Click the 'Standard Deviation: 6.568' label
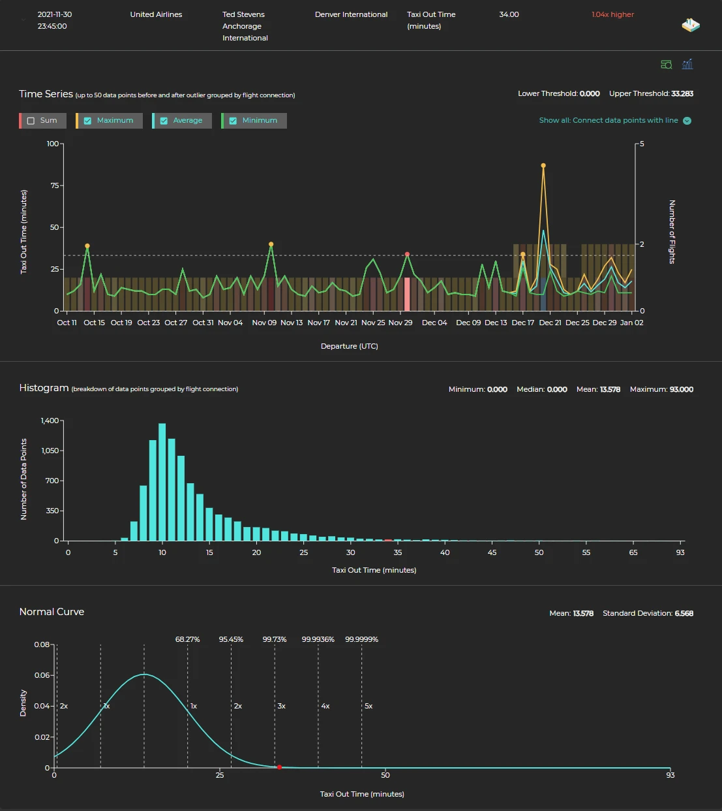Viewport: 722px width, 811px height. point(648,613)
